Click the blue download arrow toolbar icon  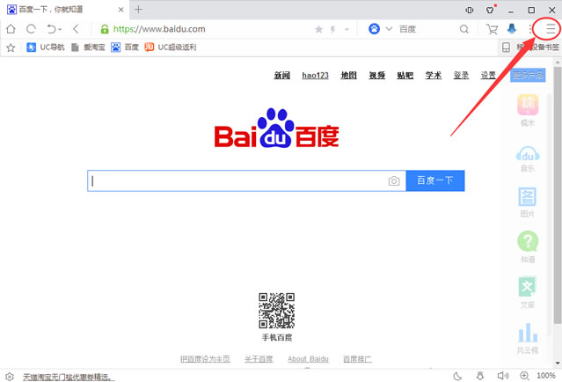[x=512, y=29]
